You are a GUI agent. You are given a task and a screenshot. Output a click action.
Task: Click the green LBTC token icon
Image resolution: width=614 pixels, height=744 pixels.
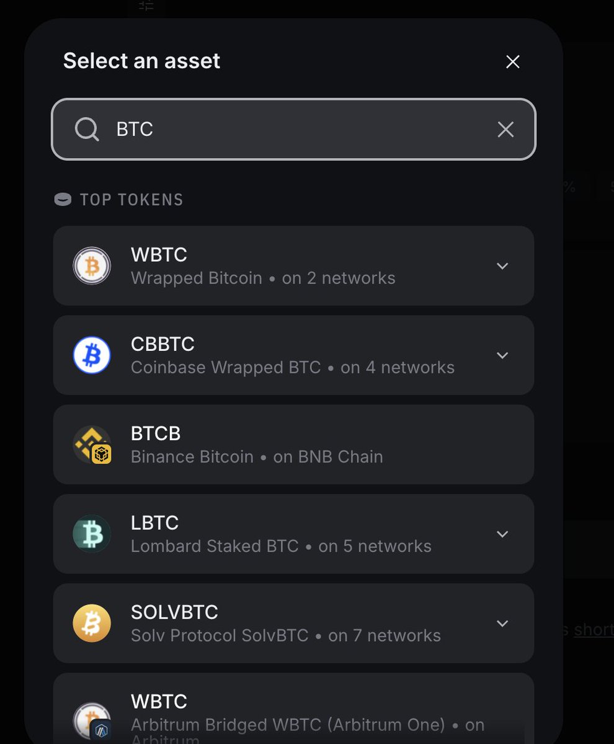(x=92, y=534)
